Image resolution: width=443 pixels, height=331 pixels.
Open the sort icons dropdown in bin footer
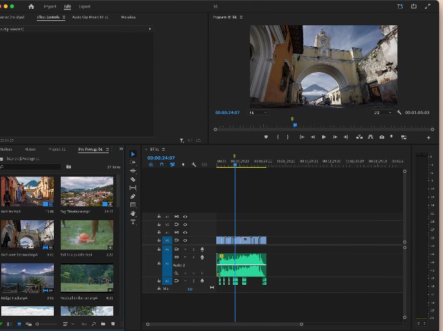click(68, 324)
